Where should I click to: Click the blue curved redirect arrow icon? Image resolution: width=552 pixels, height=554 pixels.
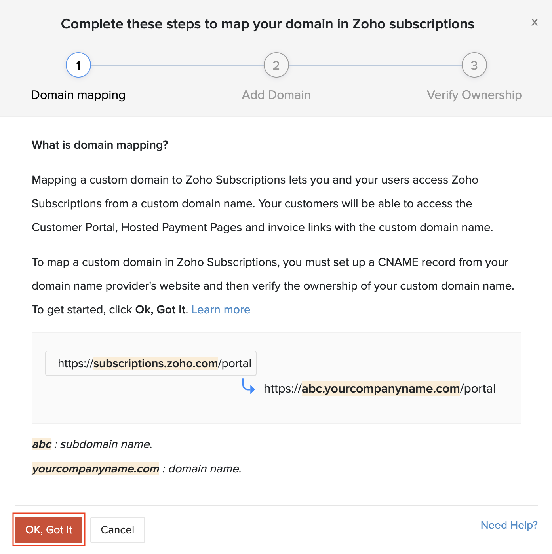pos(249,388)
